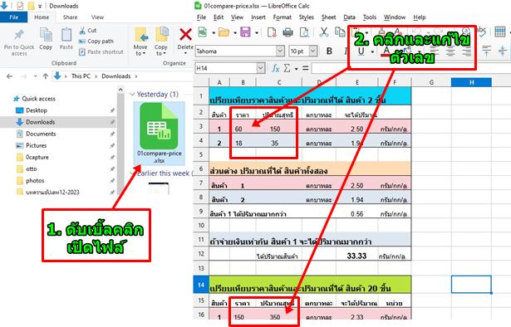Click the font color red A swatch
Image resolution: width=511 pixels, height=327 pixels.
(386, 51)
